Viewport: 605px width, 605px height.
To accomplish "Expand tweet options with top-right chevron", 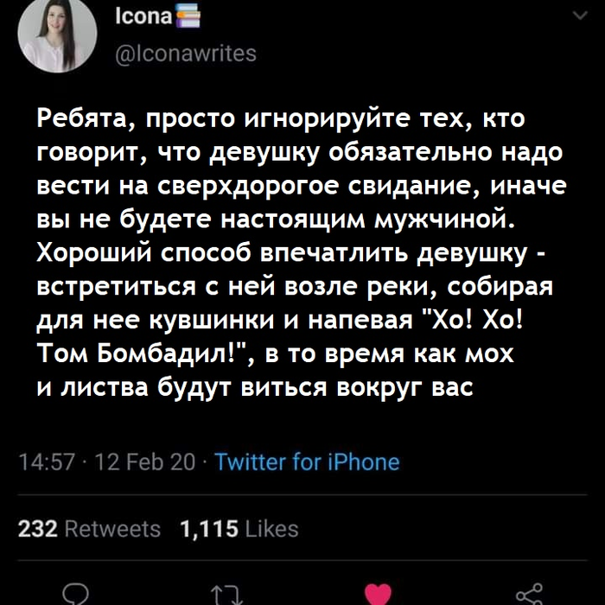I will tap(576, 16).
